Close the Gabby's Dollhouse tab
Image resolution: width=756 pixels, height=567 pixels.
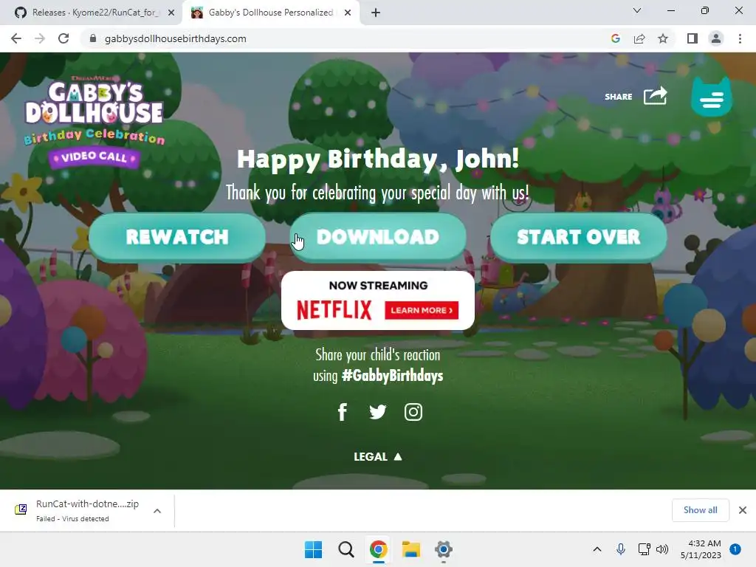coord(348,13)
